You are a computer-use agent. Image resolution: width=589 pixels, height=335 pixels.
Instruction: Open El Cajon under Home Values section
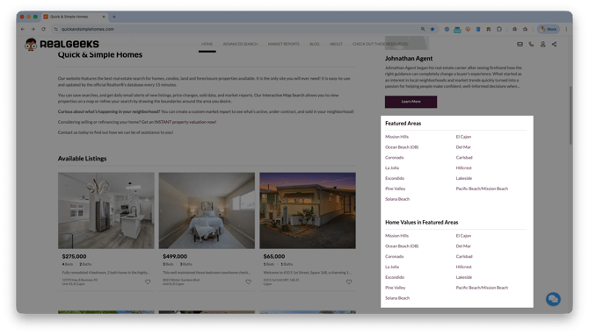coord(463,236)
